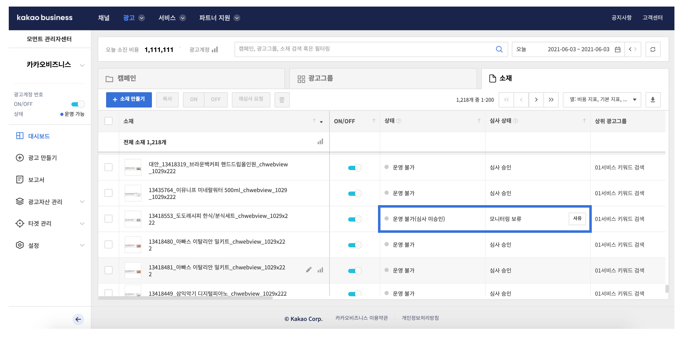Viewport: 681px width, 337px height.
Task: Select all creatives with the header checkbox
Action: [x=109, y=121]
